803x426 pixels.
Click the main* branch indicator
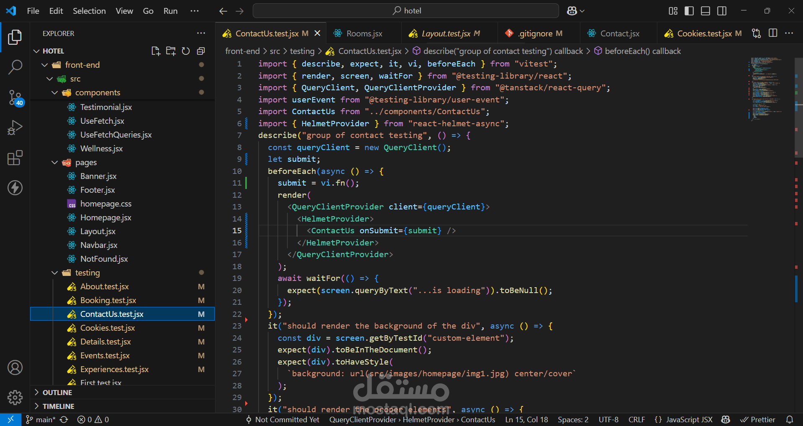[41, 419]
